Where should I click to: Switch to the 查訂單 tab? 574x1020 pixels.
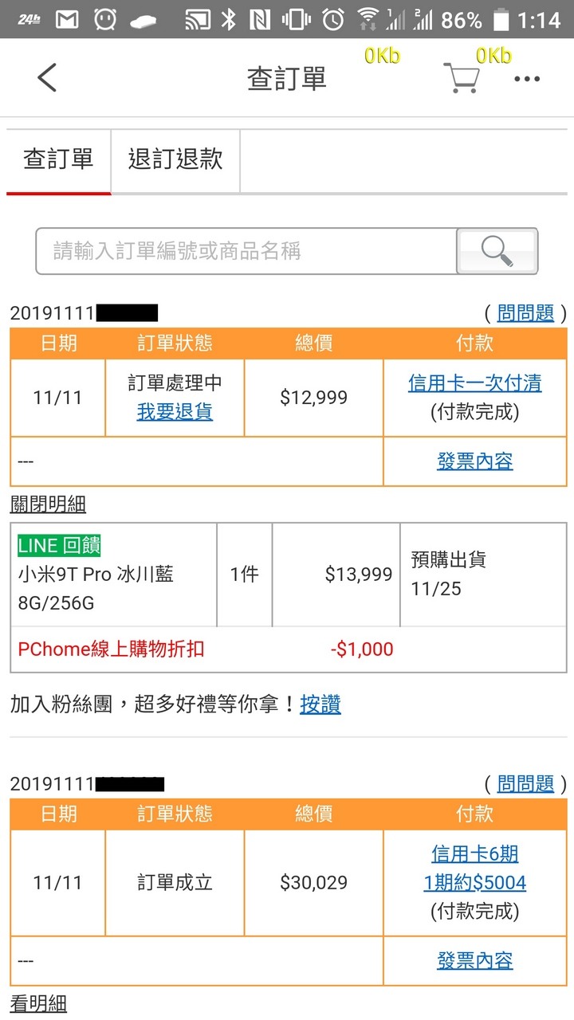58,159
